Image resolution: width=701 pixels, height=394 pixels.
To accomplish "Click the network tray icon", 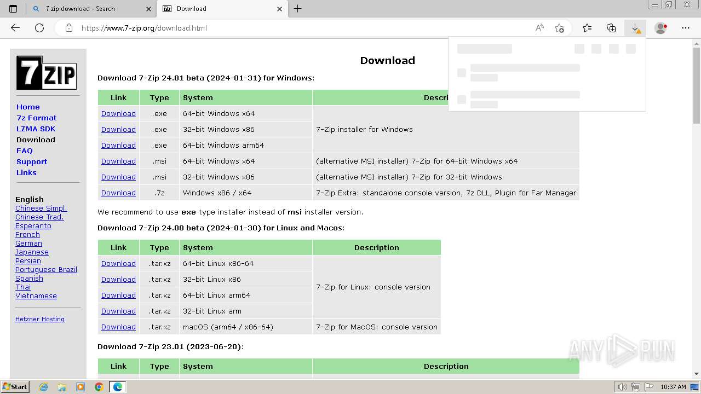I will click(x=636, y=387).
